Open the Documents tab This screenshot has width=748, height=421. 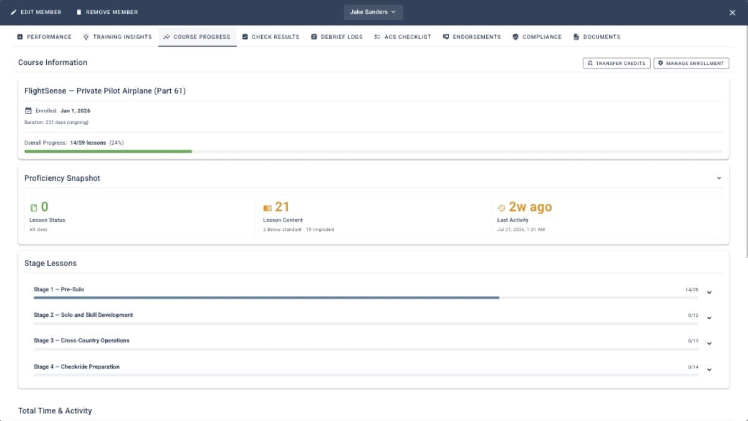[597, 37]
